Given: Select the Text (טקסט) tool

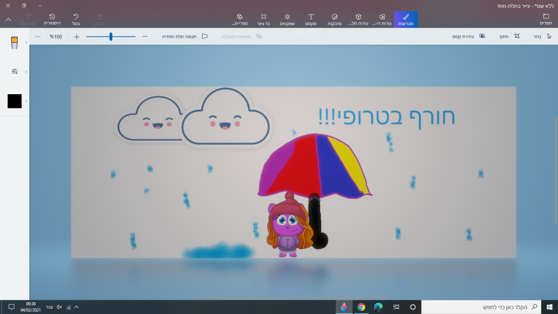Looking at the screenshot, I should (311, 19).
